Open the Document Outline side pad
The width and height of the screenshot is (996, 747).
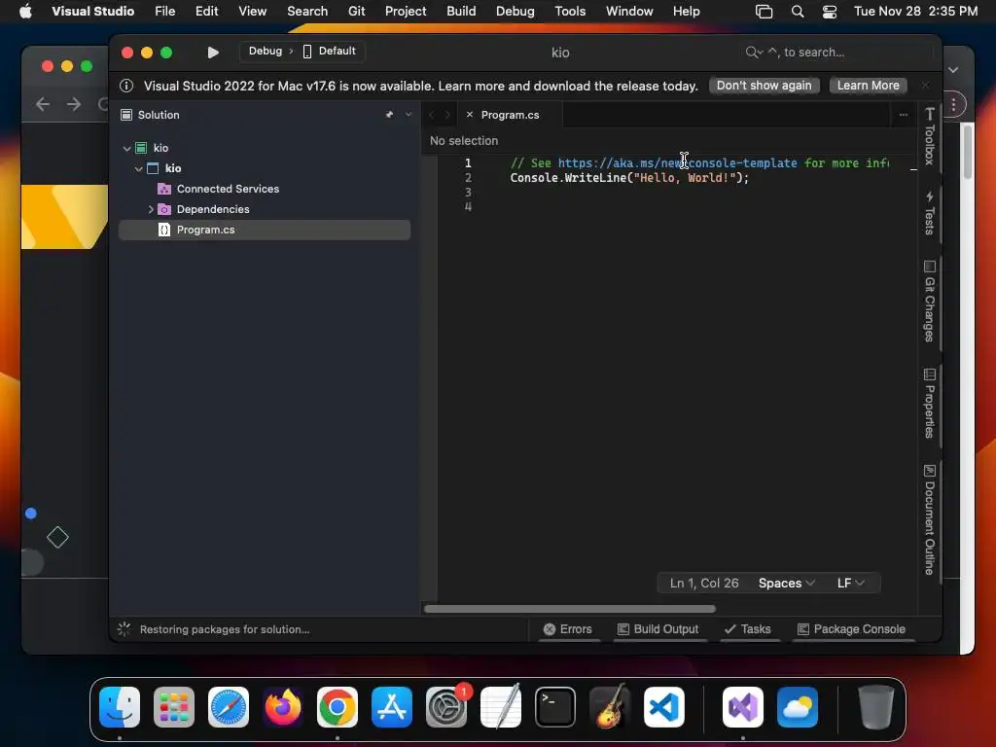pos(929,520)
